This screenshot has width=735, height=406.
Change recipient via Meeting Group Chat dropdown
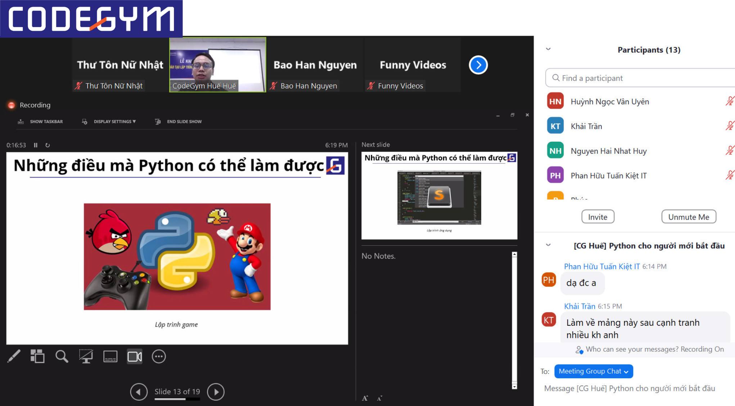coord(594,371)
